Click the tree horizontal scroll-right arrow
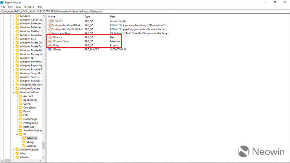 (x=40, y=161)
